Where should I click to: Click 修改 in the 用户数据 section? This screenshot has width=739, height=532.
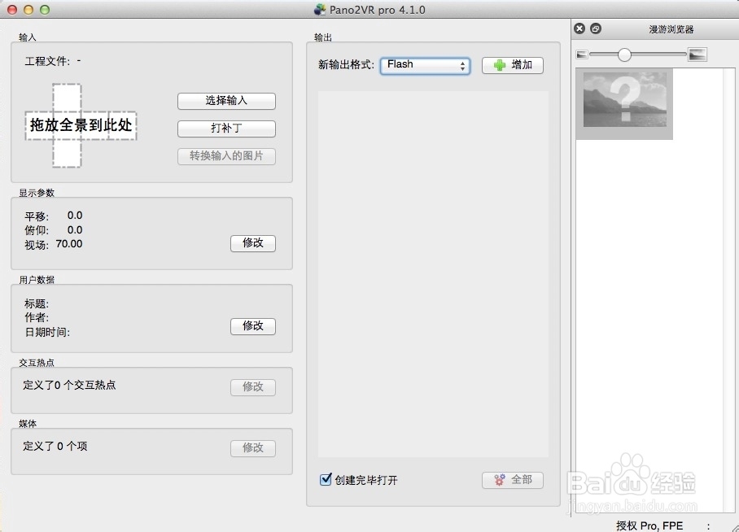252,326
